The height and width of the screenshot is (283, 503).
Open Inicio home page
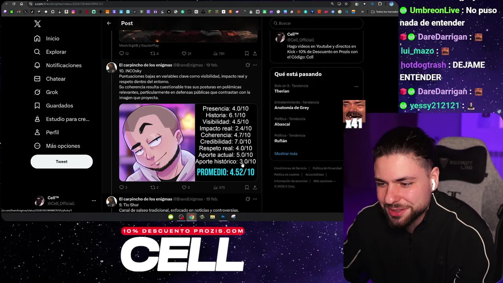click(x=47, y=39)
